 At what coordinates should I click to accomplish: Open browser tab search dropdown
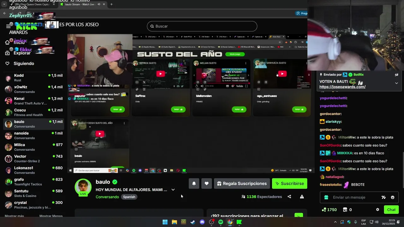pyautogui.click(x=4, y=4)
